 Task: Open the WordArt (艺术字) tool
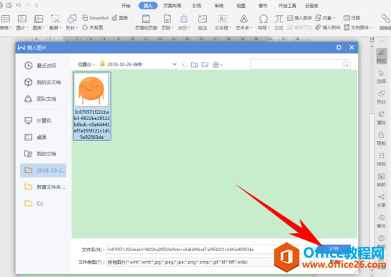pyautogui.click(x=244, y=22)
